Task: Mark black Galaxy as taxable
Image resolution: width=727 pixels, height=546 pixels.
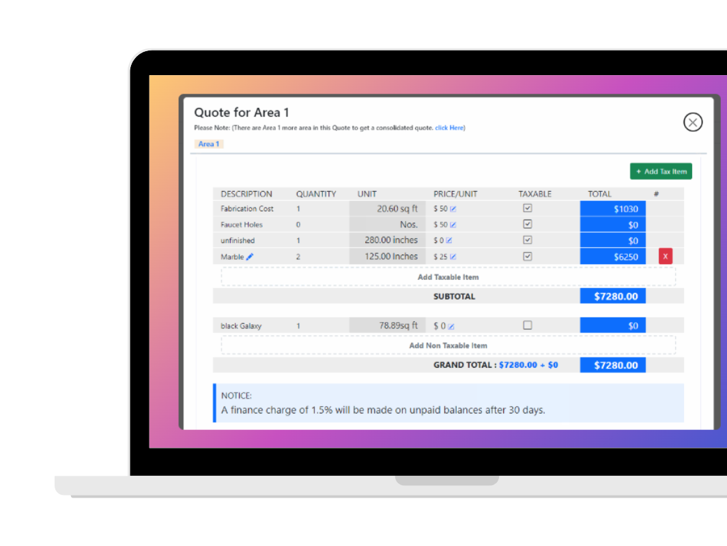Action: tap(527, 326)
